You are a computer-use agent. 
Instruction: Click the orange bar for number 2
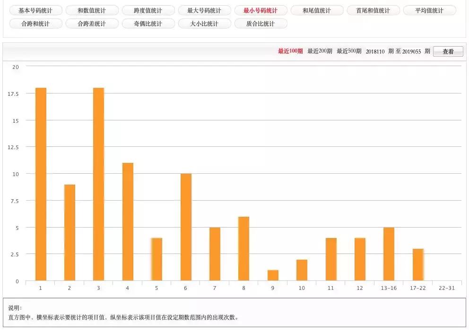click(x=69, y=233)
